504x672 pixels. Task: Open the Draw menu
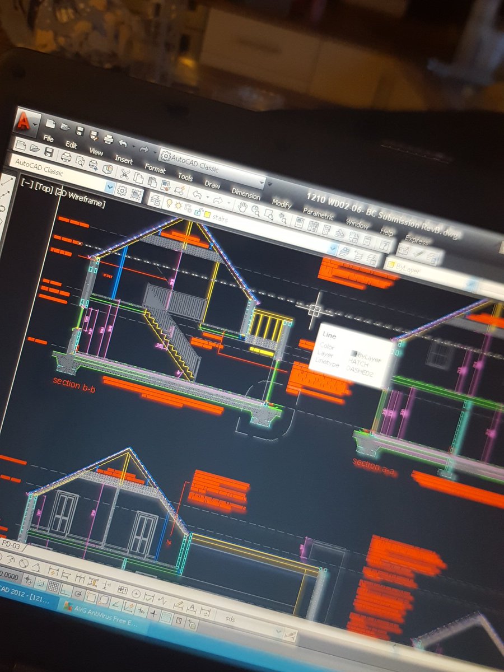(x=212, y=184)
